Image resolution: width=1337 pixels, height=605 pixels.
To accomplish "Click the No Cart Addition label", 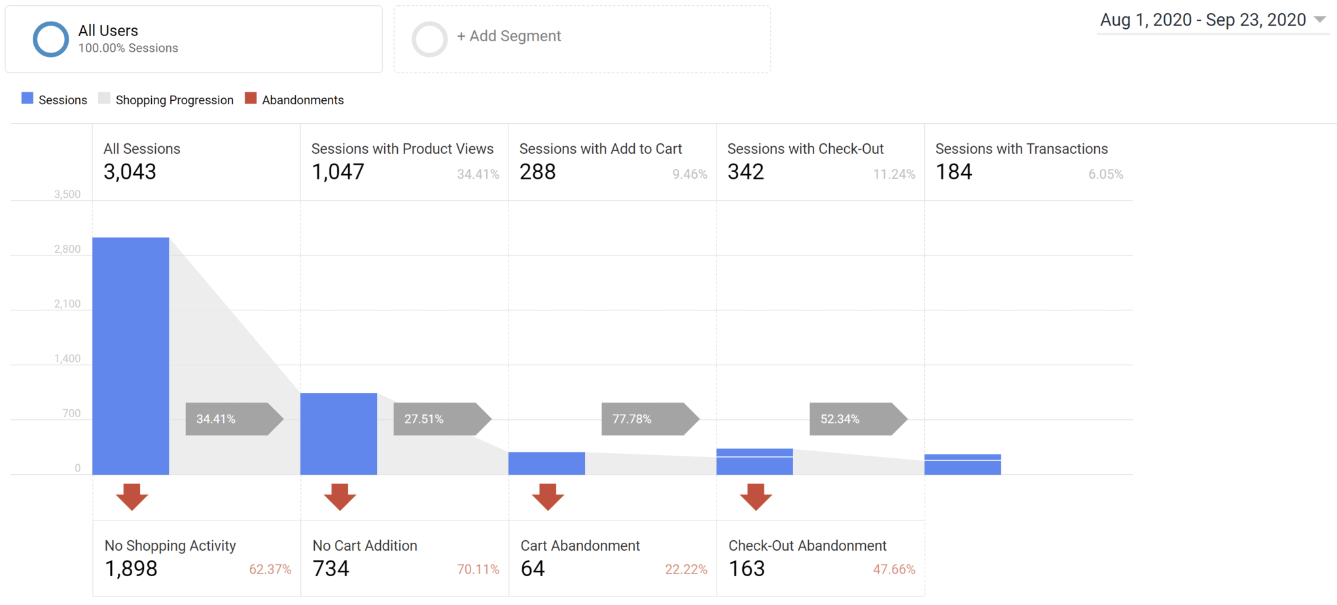I will [365, 545].
